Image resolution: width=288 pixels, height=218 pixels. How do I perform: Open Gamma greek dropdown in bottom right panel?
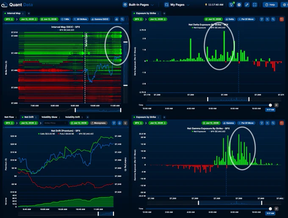[229, 123]
